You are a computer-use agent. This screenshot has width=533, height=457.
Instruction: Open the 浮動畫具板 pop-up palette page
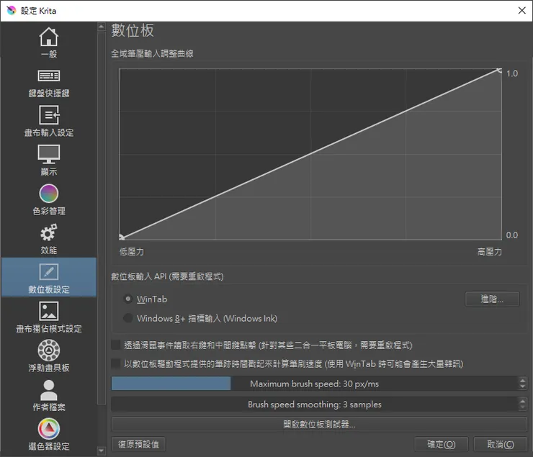coord(48,356)
